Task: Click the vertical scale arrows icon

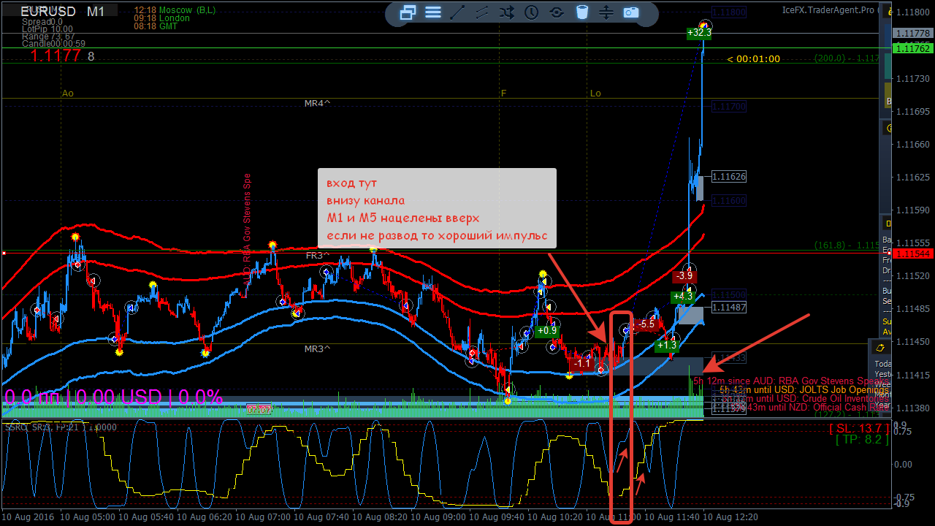Action: (x=606, y=12)
